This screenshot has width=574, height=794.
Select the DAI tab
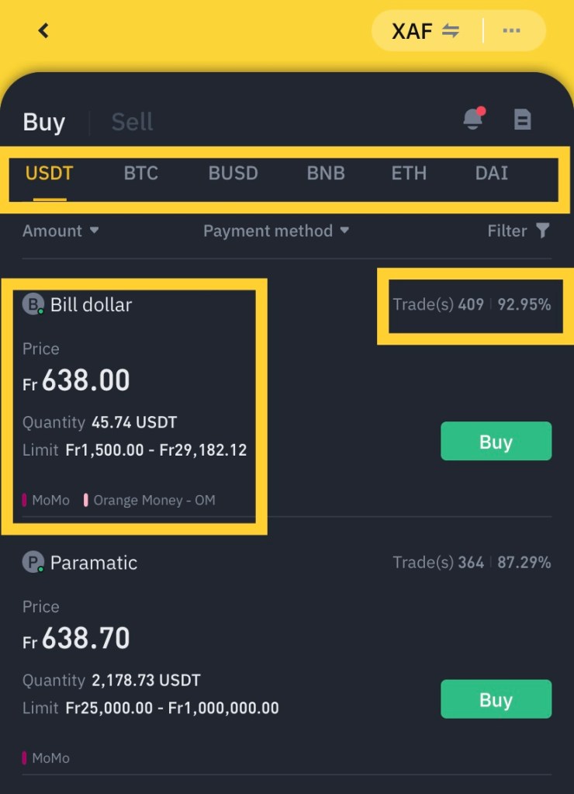click(x=492, y=173)
